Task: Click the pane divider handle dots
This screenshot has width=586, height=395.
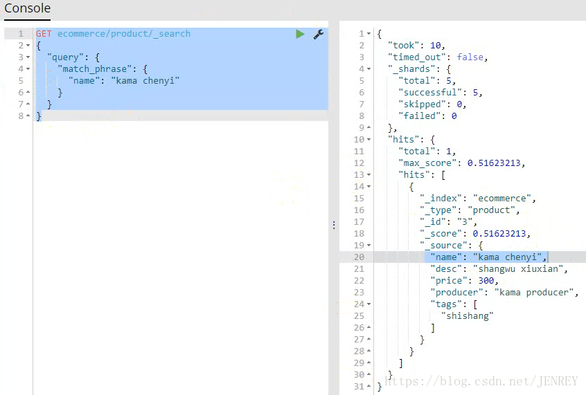Action: 334,225
